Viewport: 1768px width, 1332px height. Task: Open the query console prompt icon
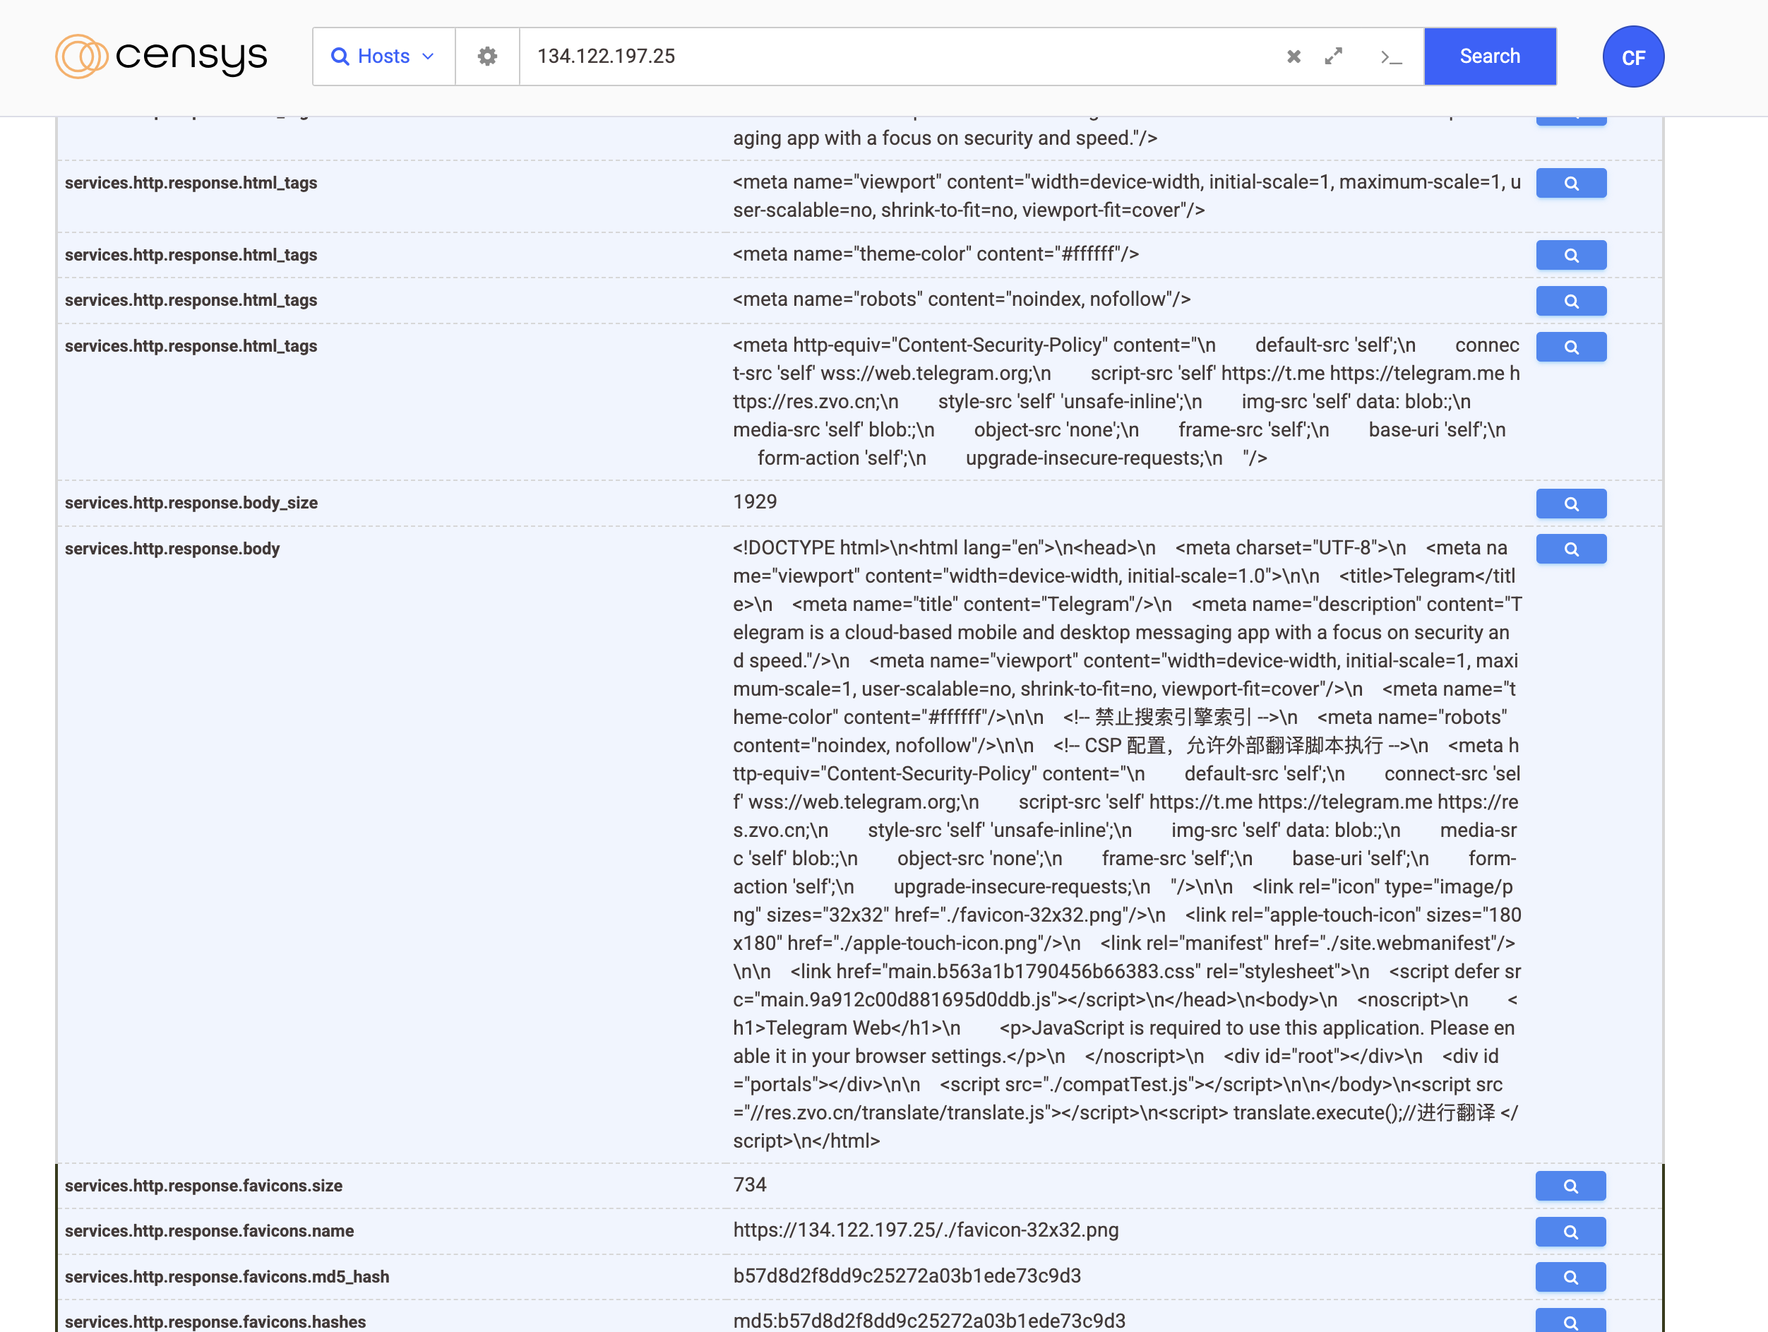(1391, 57)
